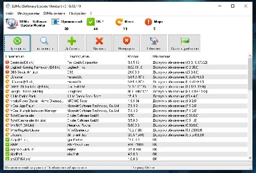Click the SUMo globe logo
The height and width of the screenshot is (173, 256).
tap(12, 23)
